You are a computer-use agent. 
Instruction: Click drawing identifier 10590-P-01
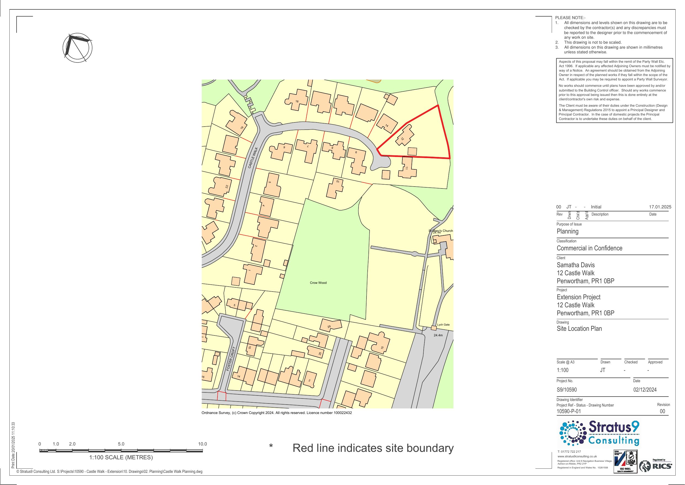coord(569,411)
